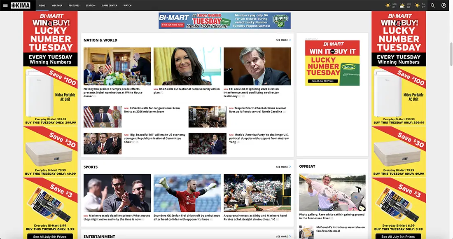Open DeSantis congressional term limits article
This screenshot has width=453, height=239.
pyautogui.click(x=152, y=110)
